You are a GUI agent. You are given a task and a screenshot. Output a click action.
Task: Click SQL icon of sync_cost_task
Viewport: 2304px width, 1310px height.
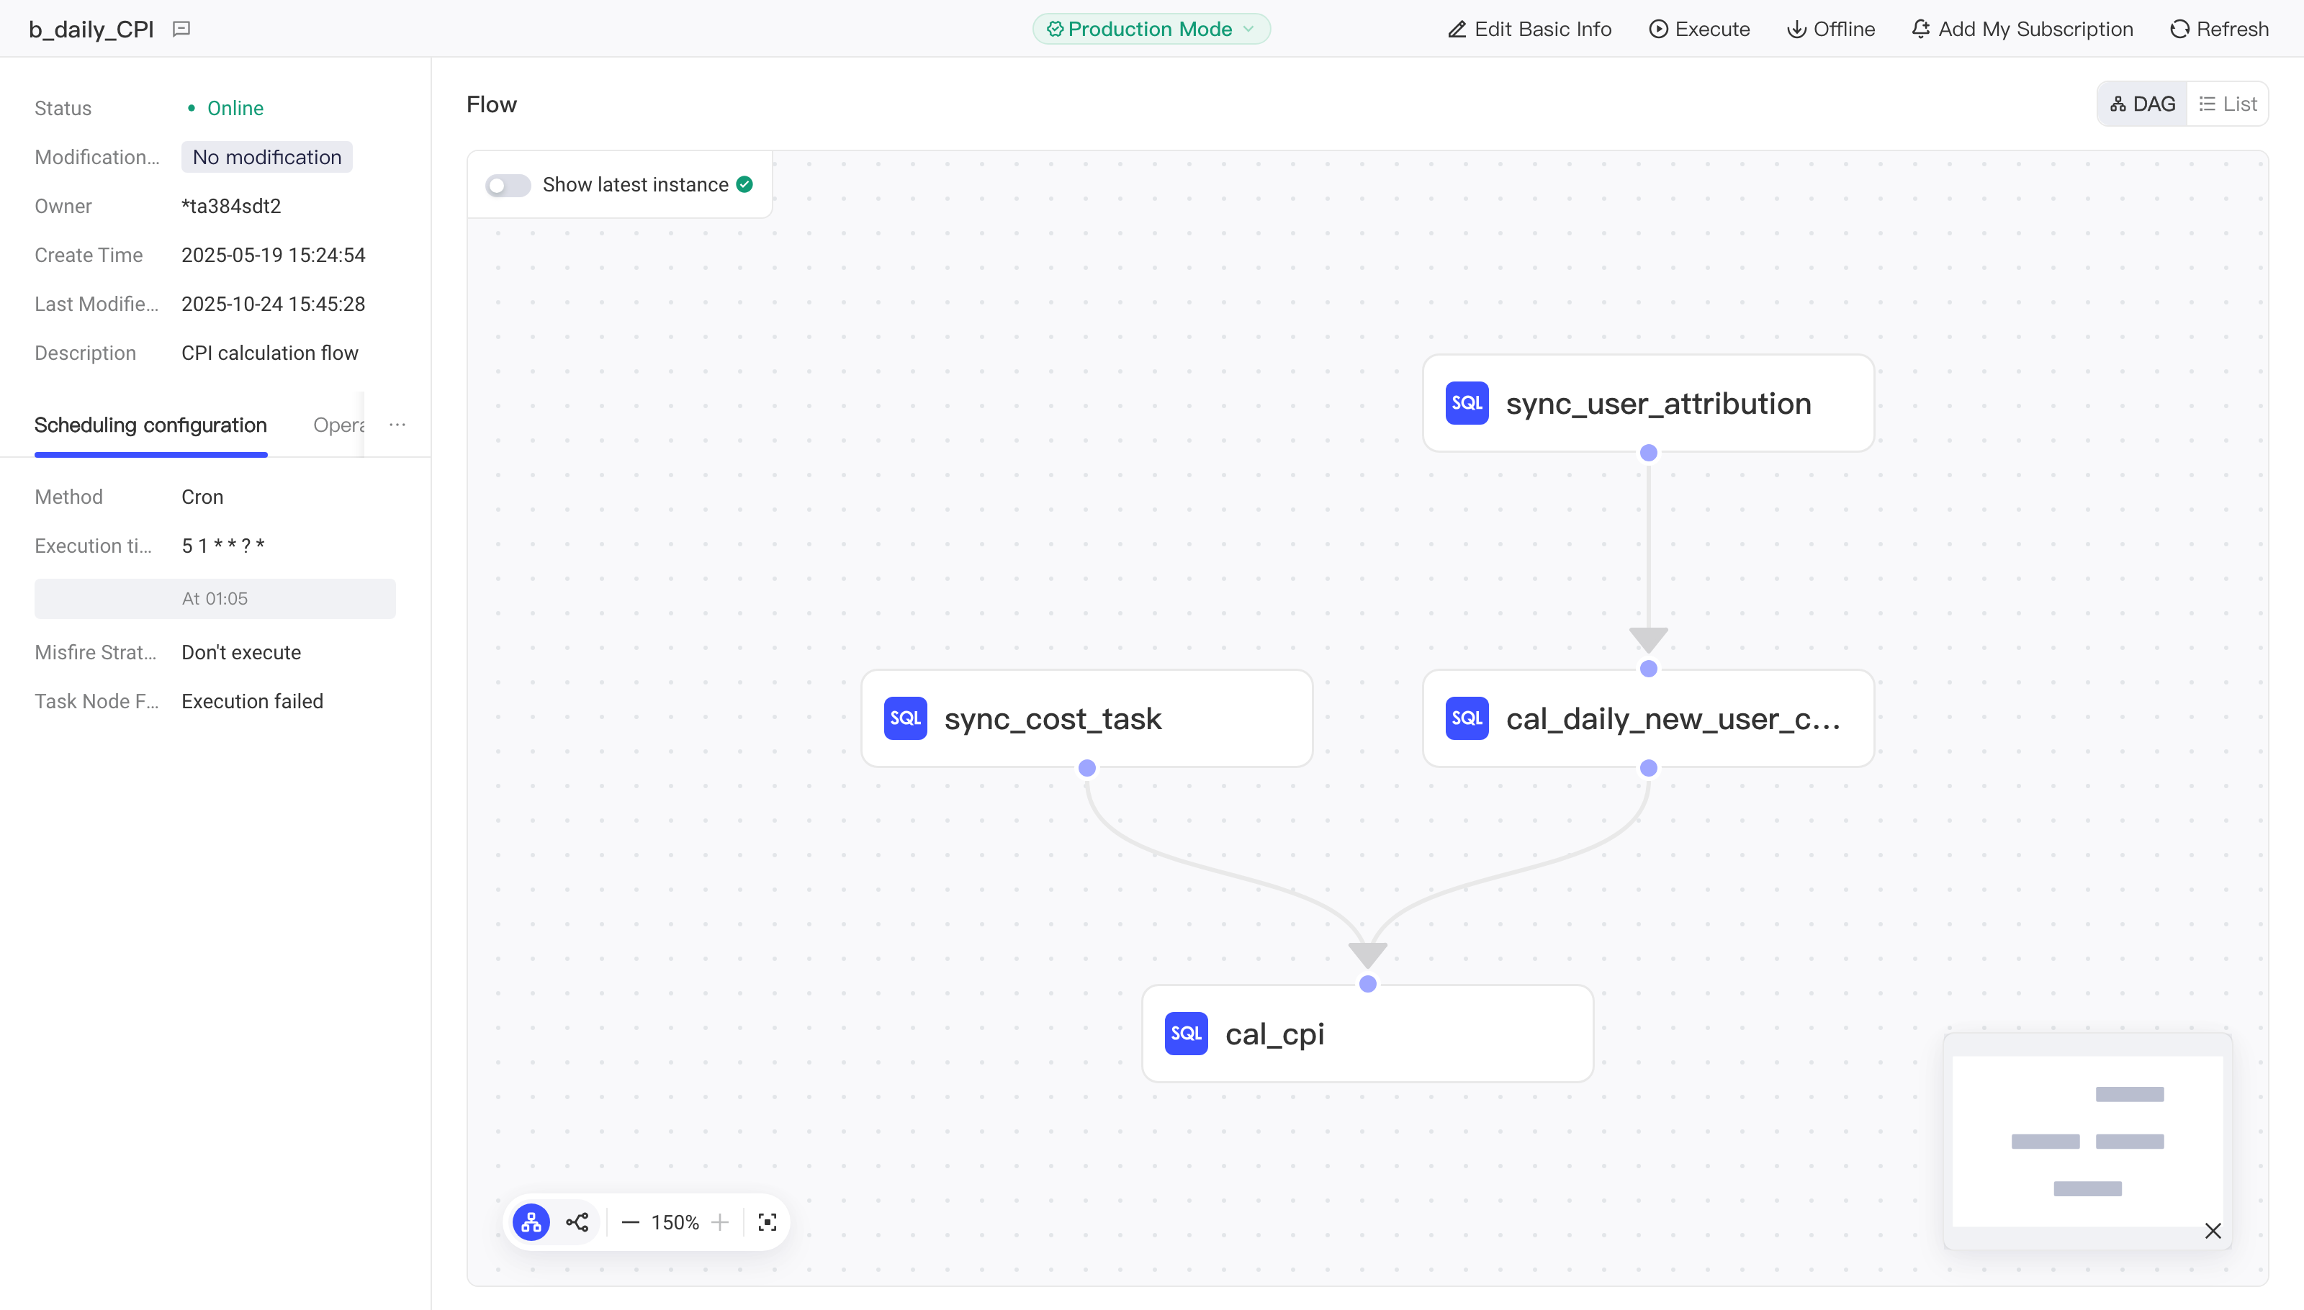click(906, 718)
